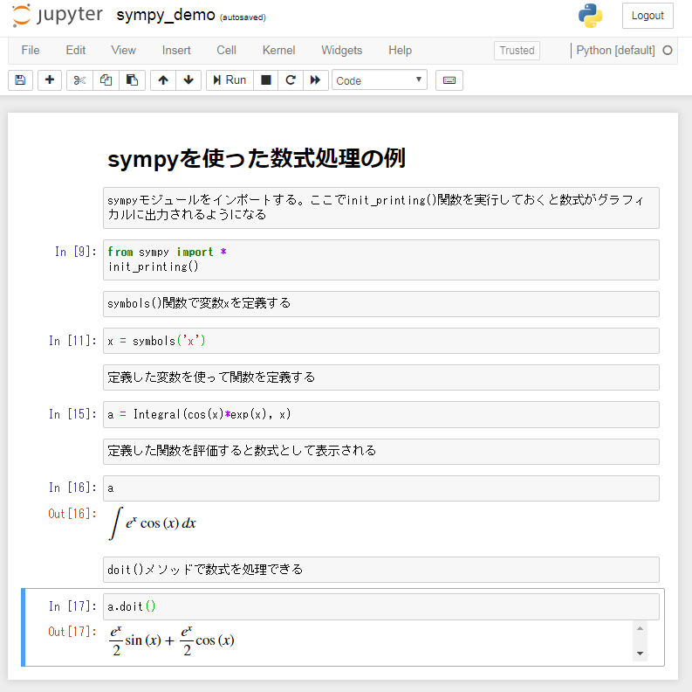The width and height of the screenshot is (692, 692).
Task: Select the In [16] cell containing a
Action: pos(380,488)
